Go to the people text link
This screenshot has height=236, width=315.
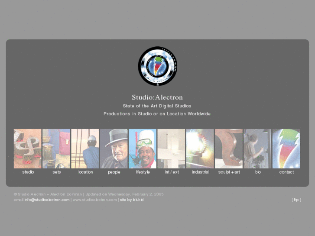114,172
